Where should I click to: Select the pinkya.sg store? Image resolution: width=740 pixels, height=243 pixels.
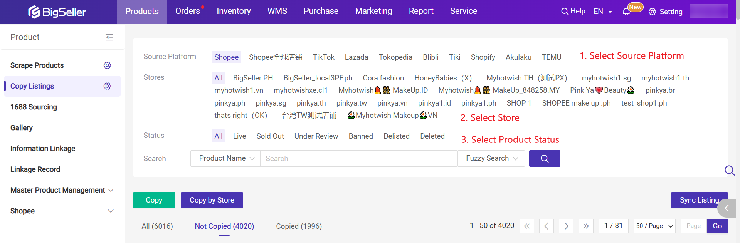point(271,103)
